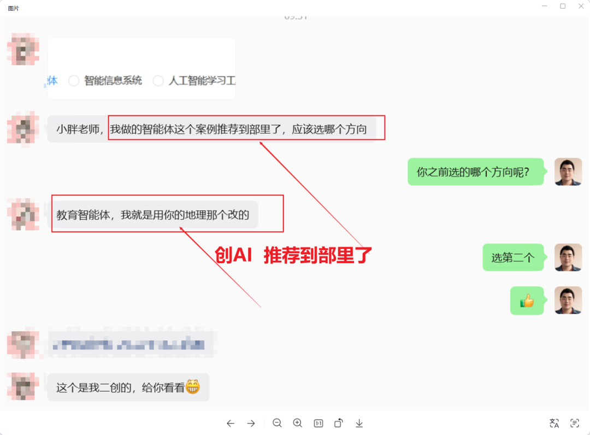
Task: Select the 人工智能学习工 radio option
Action: point(158,80)
